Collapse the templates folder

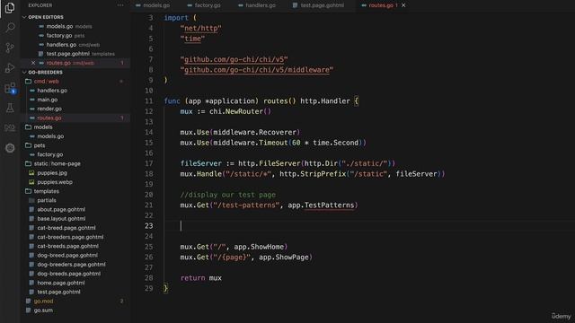tap(46, 191)
